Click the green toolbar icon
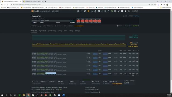The image size is (172, 97). point(112,11)
